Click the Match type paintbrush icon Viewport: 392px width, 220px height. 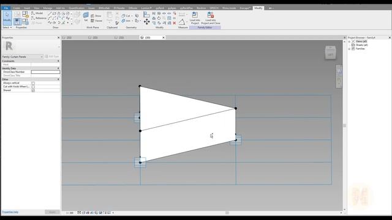pos(117,23)
